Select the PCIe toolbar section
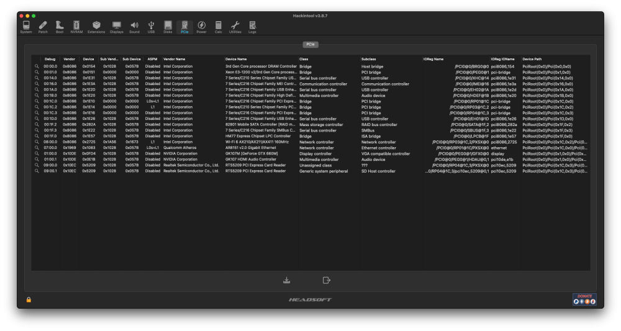The width and height of the screenshot is (621, 331). click(x=184, y=27)
